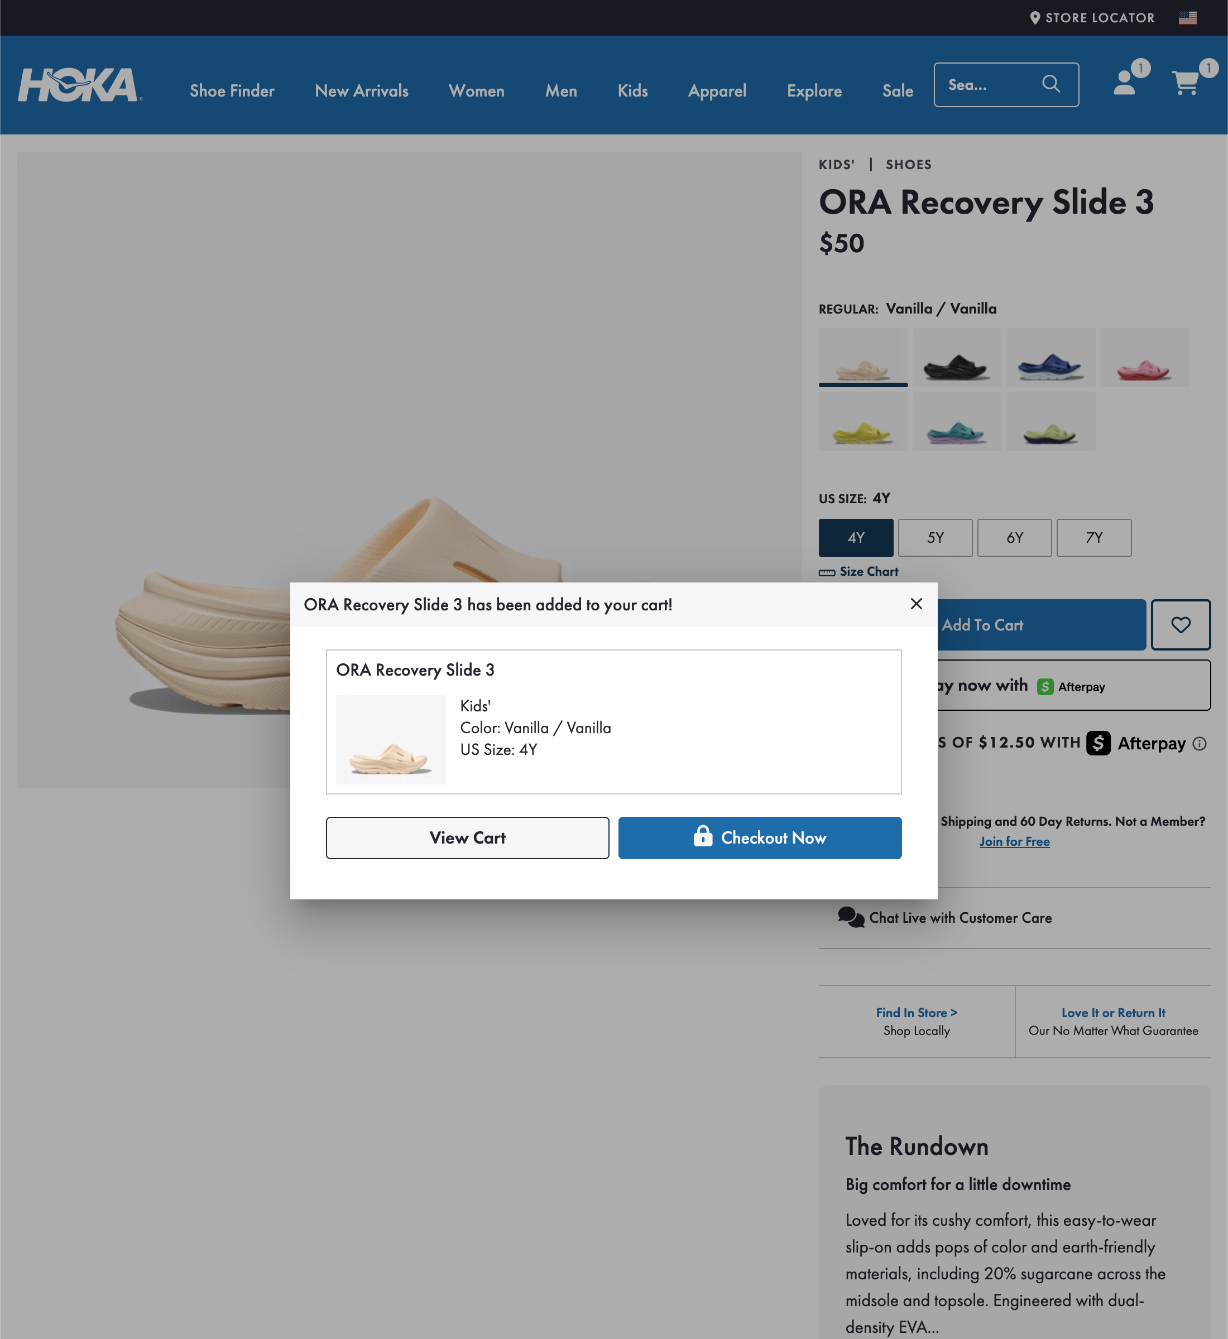This screenshot has height=1339, width=1228.
Task: Select size 7Y
Action: tap(1094, 537)
